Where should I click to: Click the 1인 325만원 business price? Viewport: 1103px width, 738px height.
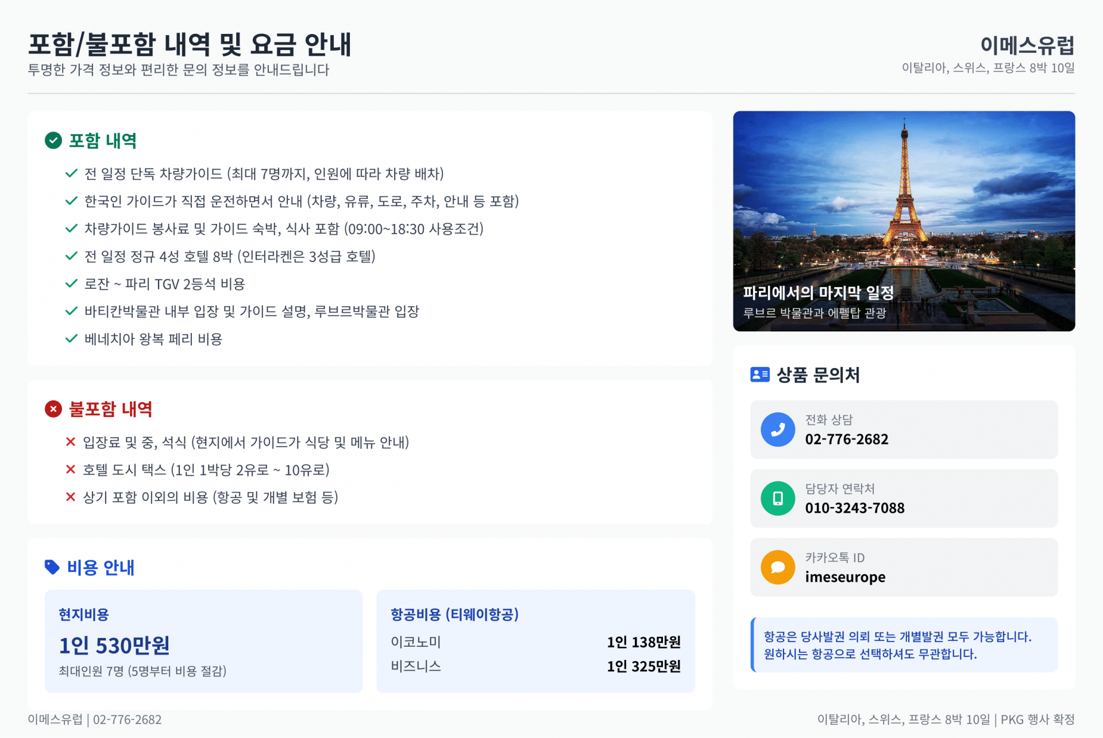pos(643,666)
